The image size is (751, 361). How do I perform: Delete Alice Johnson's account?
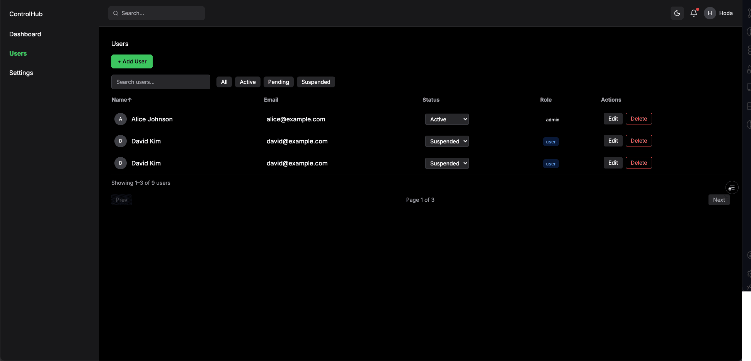pos(639,119)
